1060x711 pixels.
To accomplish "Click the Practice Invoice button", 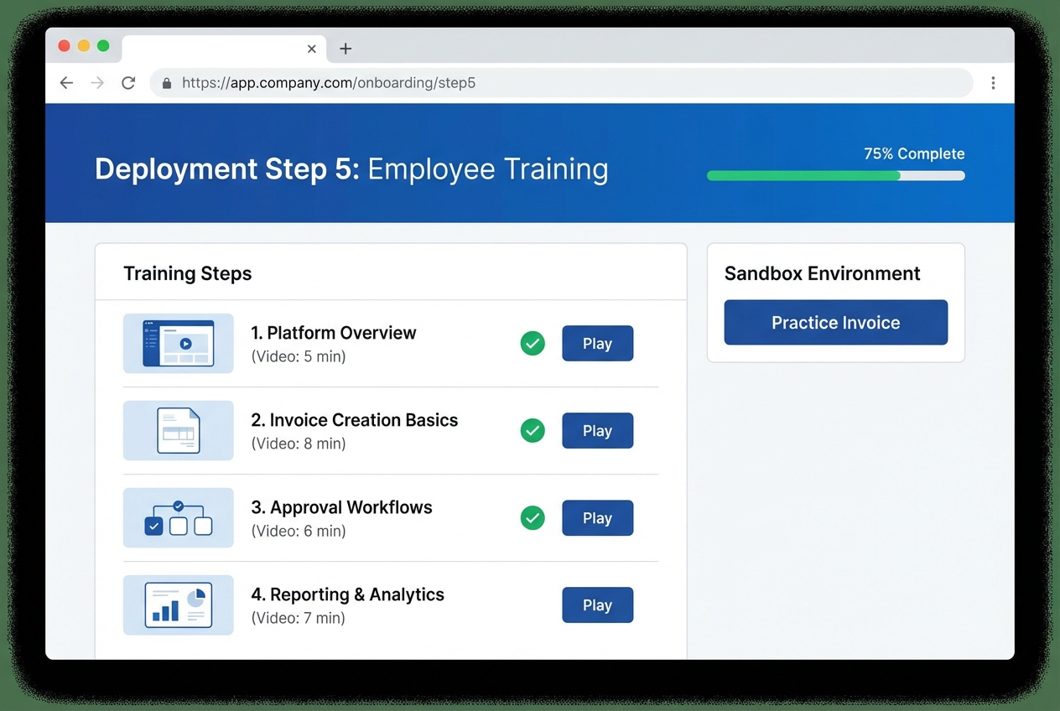I will point(835,322).
